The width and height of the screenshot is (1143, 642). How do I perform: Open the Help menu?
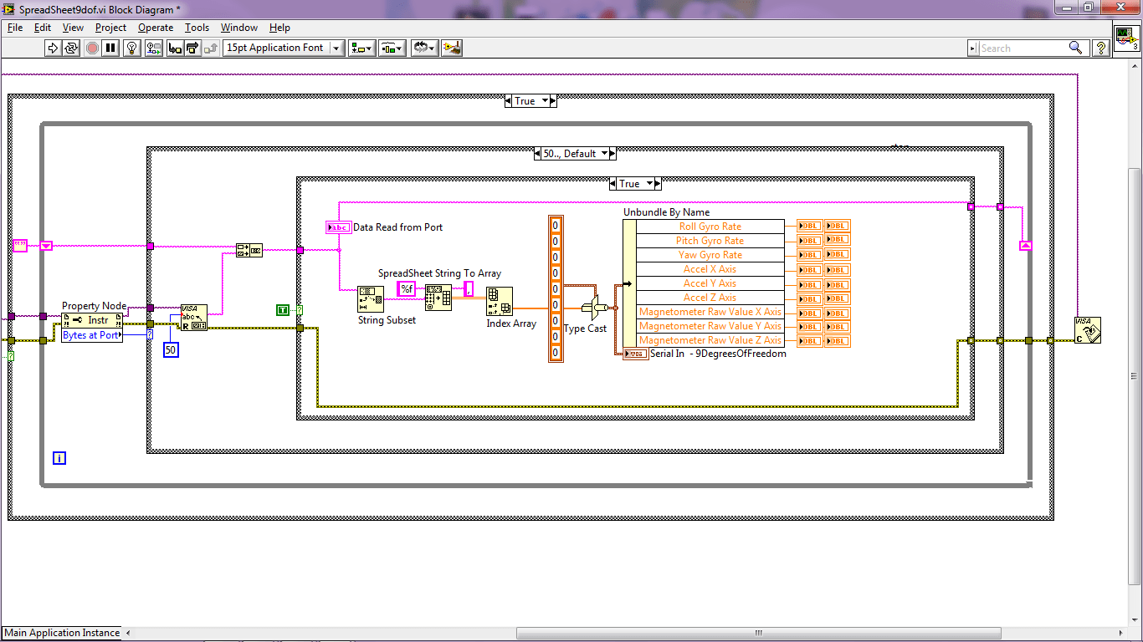tap(279, 28)
